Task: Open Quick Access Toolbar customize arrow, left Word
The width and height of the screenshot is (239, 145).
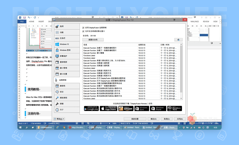Action: 38,18
